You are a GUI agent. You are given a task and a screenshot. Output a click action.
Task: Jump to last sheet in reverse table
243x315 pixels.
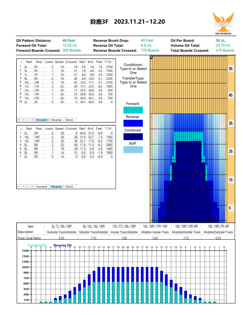pyautogui.click(x=32, y=187)
